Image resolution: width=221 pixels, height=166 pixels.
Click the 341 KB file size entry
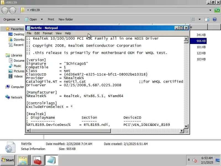pyautogui.click(x=201, y=35)
